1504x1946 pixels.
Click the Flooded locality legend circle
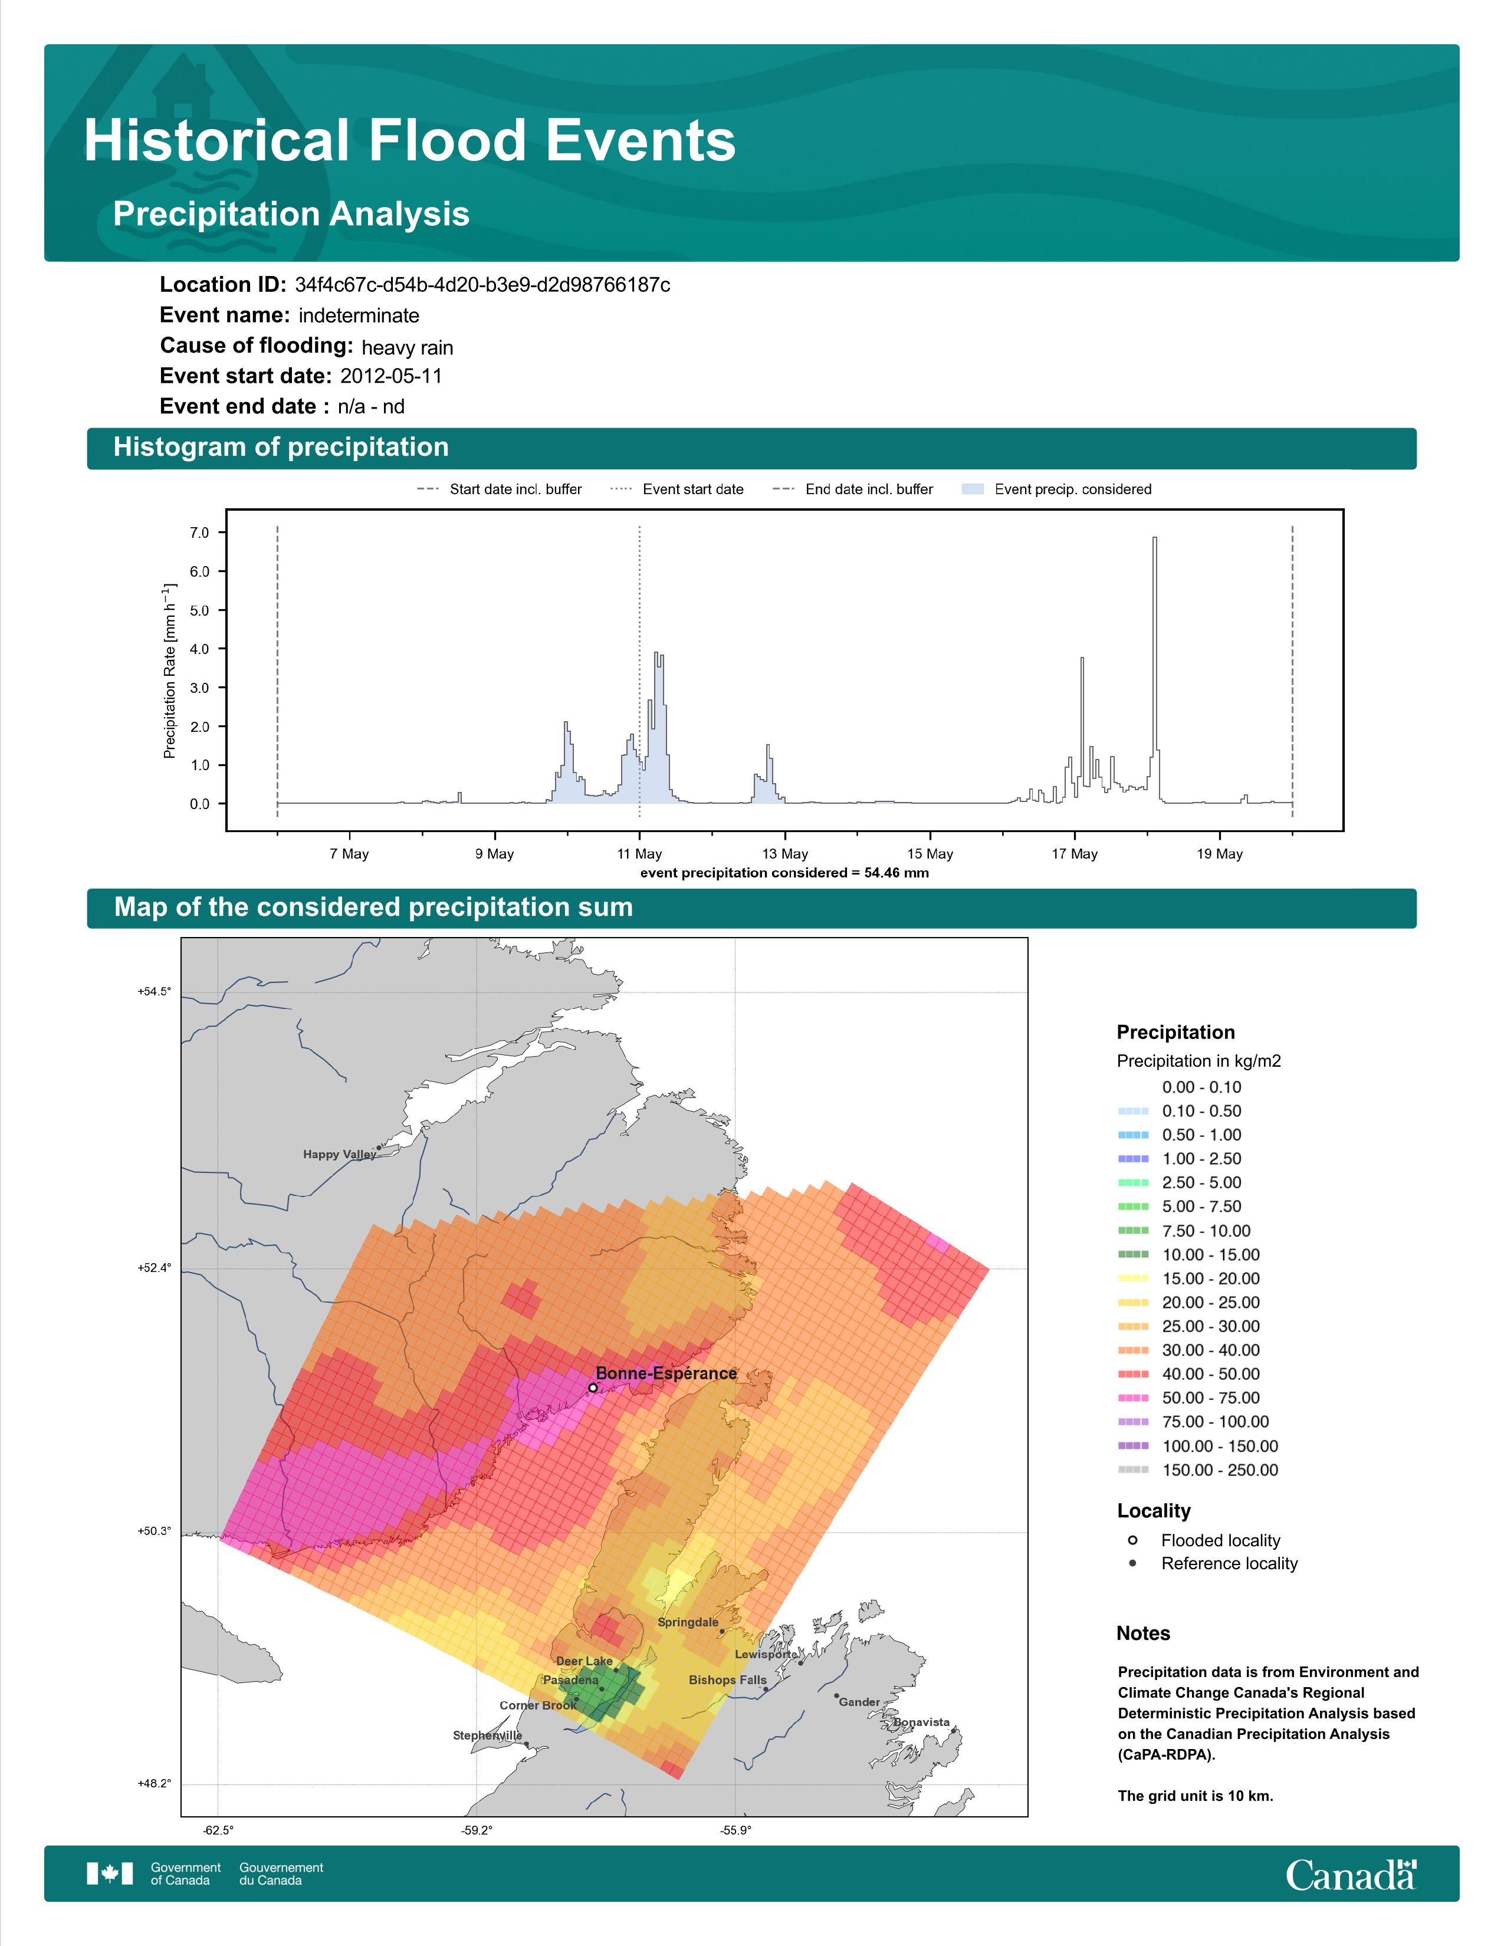tap(1132, 1540)
